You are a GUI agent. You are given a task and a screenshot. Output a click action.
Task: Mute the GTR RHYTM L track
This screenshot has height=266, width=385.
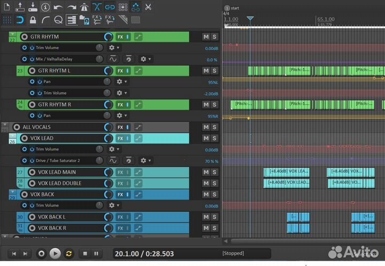[x=206, y=71]
